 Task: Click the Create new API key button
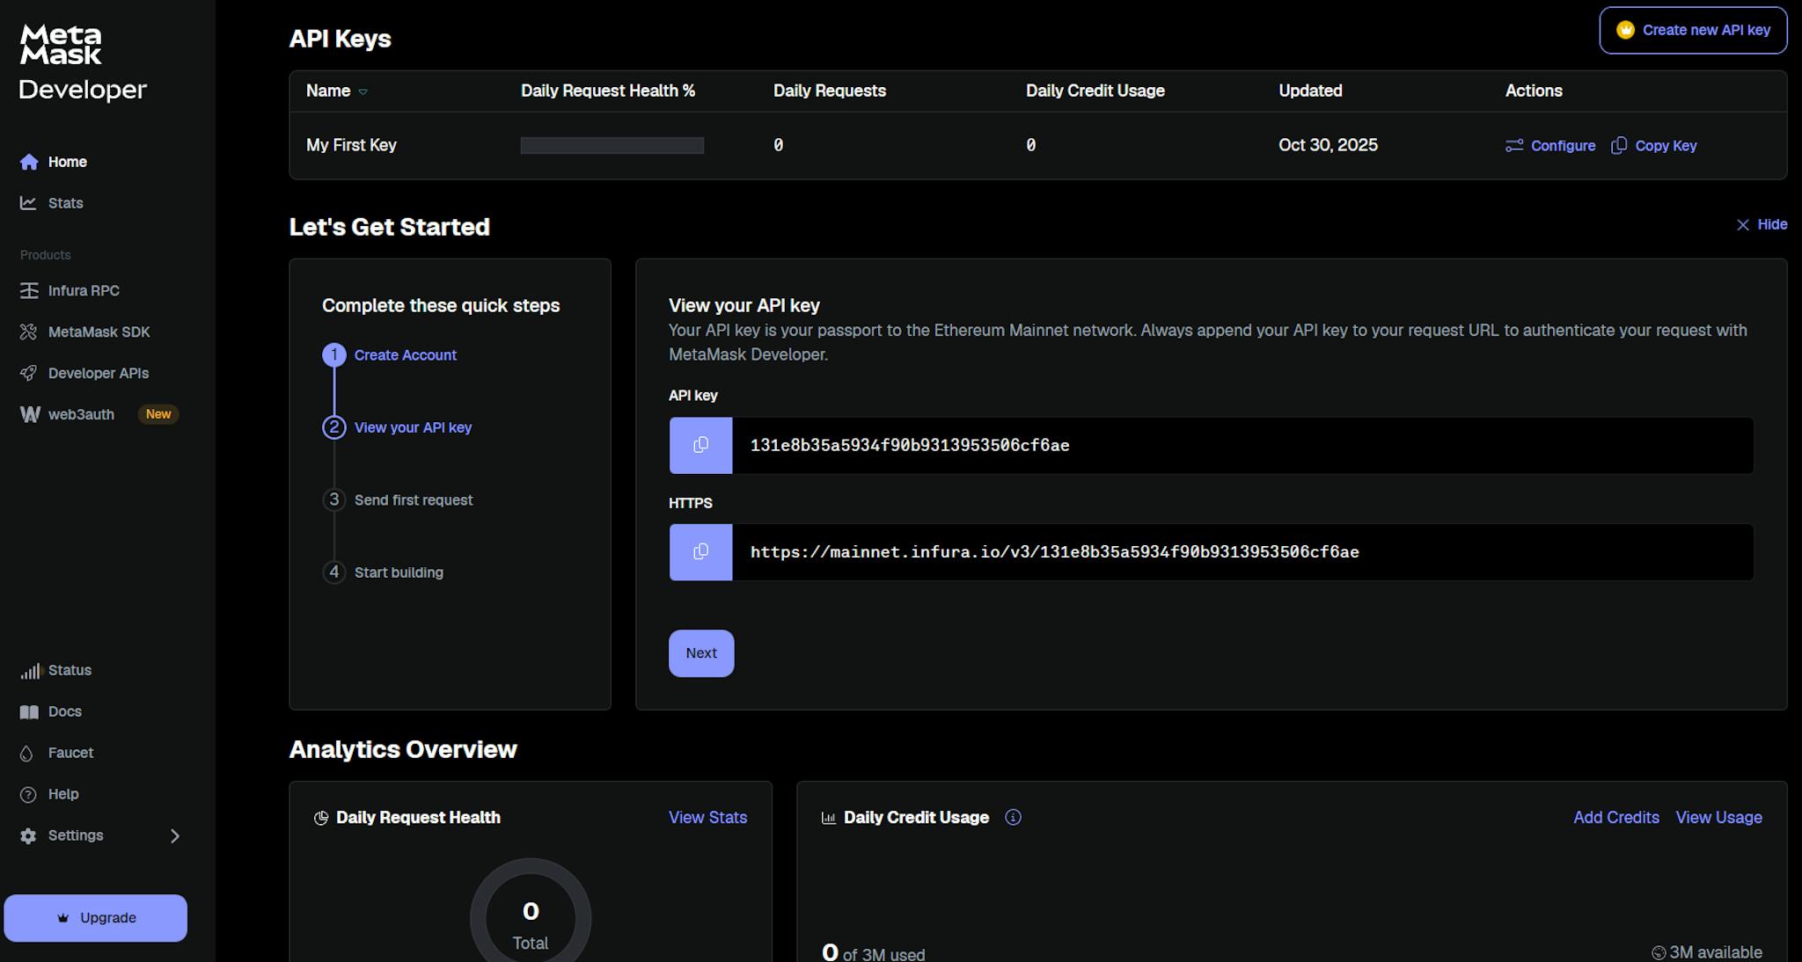(x=1692, y=29)
